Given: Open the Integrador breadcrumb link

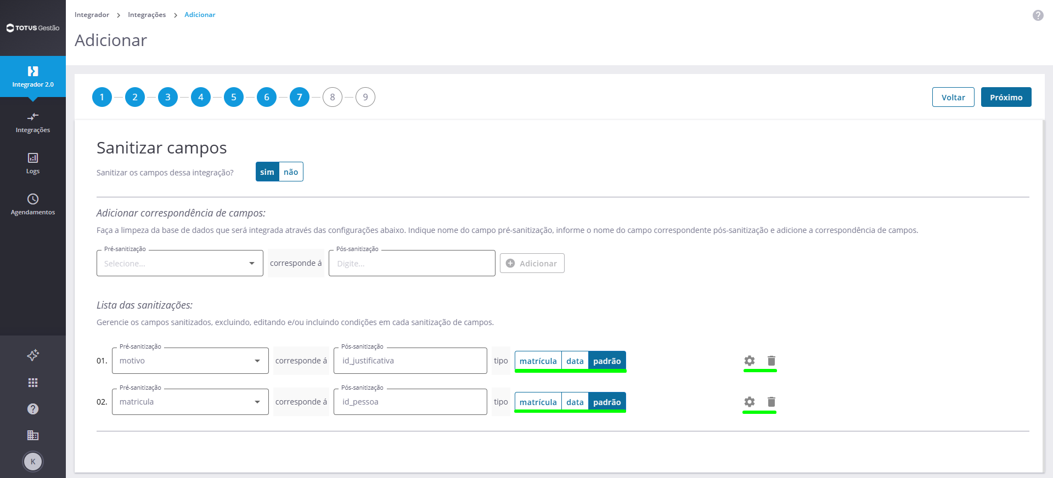Looking at the screenshot, I should pyautogui.click(x=92, y=15).
